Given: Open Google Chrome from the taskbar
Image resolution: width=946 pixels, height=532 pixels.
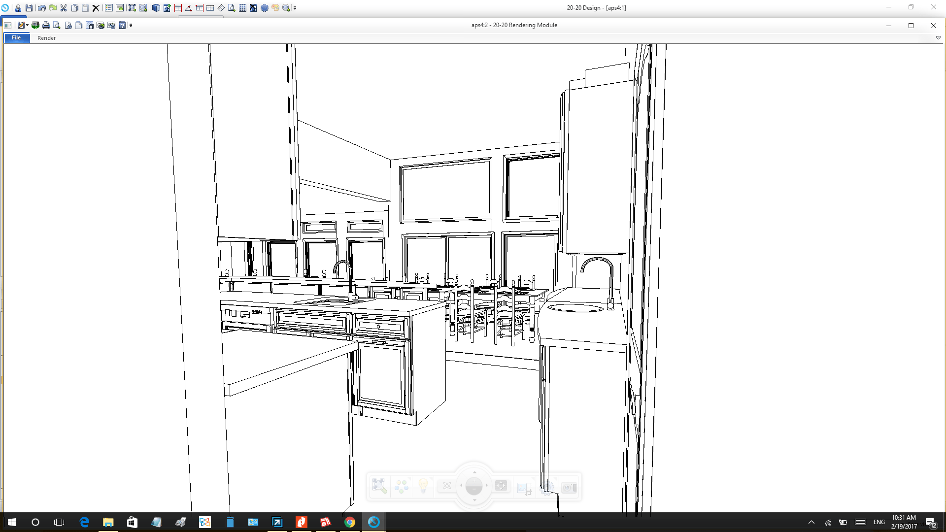Looking at the screenshot, I should click(x=350, y=522).
